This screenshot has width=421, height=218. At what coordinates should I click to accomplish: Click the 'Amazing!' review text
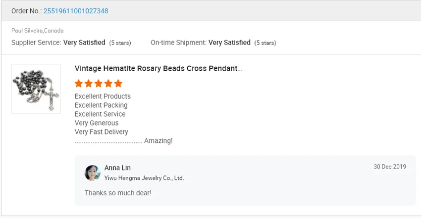[158, 141]
